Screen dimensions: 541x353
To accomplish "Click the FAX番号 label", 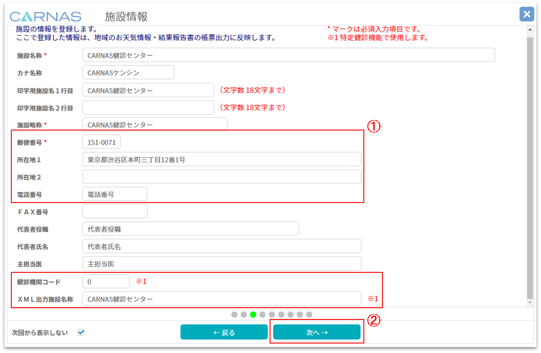I will [33, 212].
